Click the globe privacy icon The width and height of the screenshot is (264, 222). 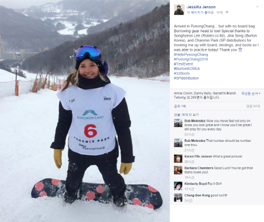pos(227,12)
